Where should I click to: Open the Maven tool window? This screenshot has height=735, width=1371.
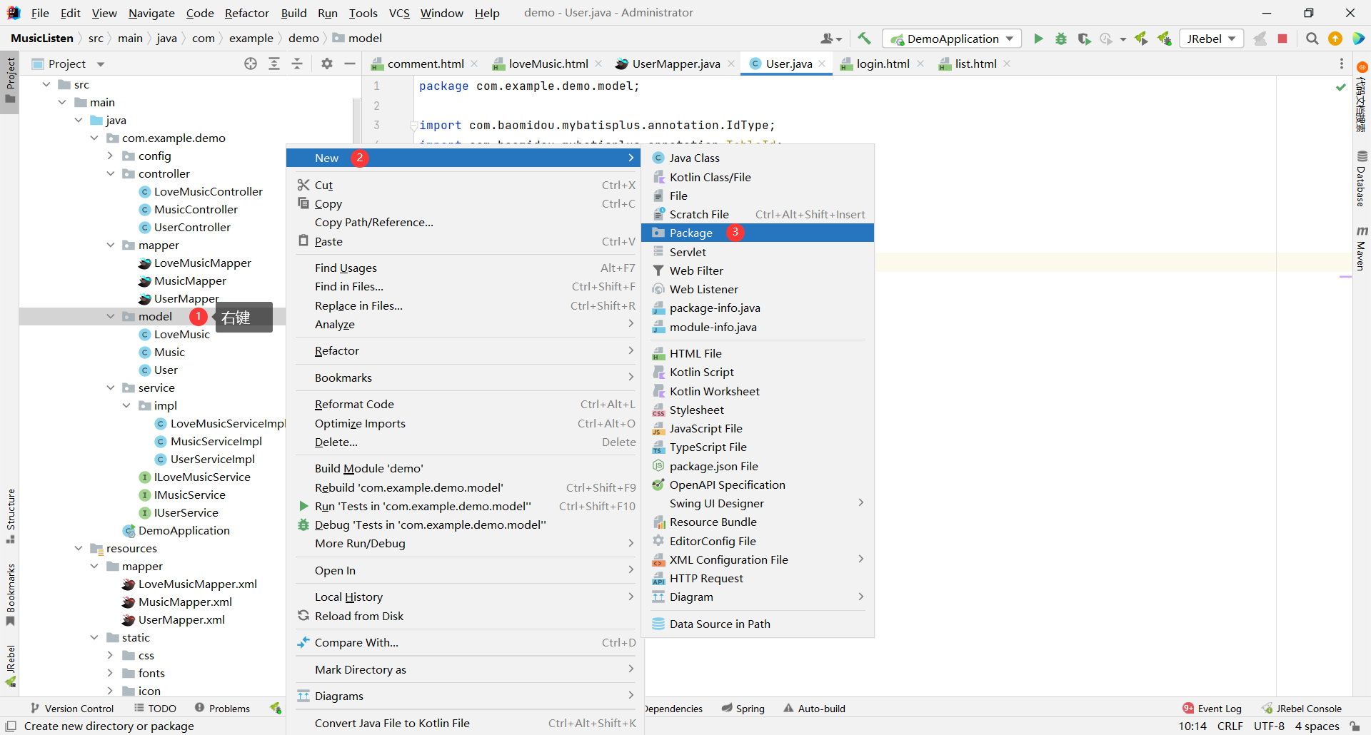point(1362,248)
